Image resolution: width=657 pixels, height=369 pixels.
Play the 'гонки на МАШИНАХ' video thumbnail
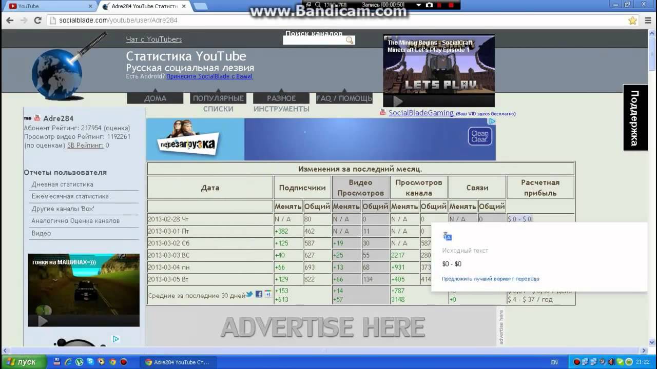tap(84, 290)
